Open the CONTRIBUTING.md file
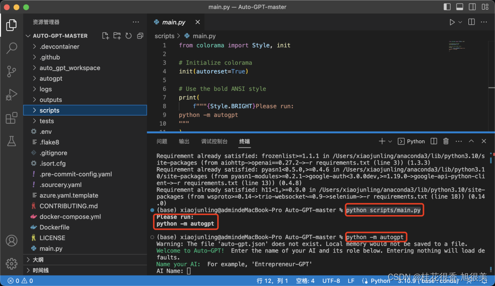The height and width of the screenshot is (286, 495). pyautogui.click(x=85, y=206)
